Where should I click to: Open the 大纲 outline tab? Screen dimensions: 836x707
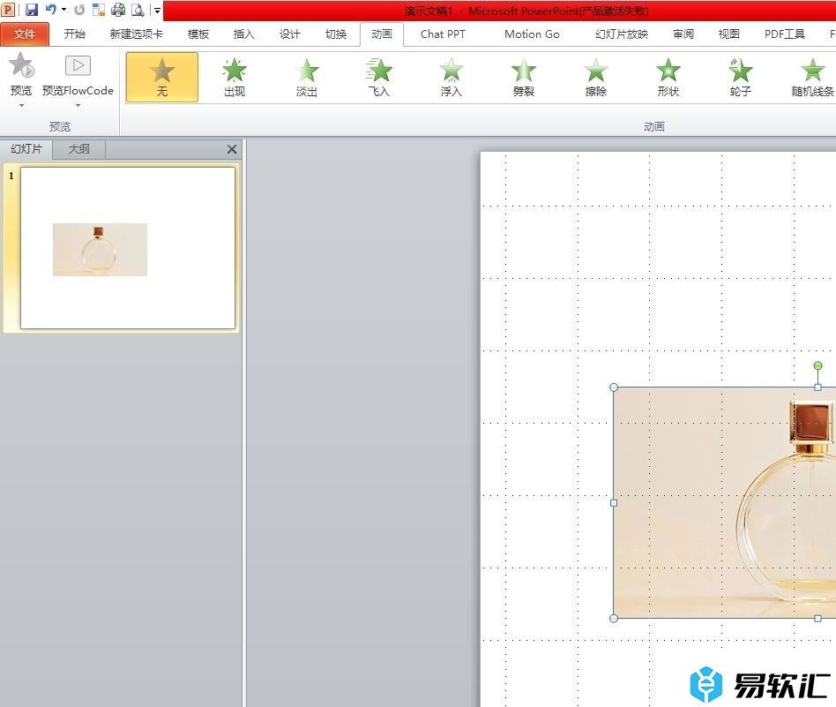click(78, 149)
